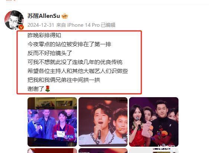Open the profile avatar of 苏醒AllenSu

[x=14, y=20]
